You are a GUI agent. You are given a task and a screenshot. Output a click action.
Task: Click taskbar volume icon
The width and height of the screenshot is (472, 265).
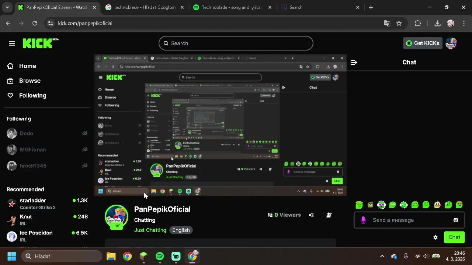pyautogui.click(x=426, y=256)
